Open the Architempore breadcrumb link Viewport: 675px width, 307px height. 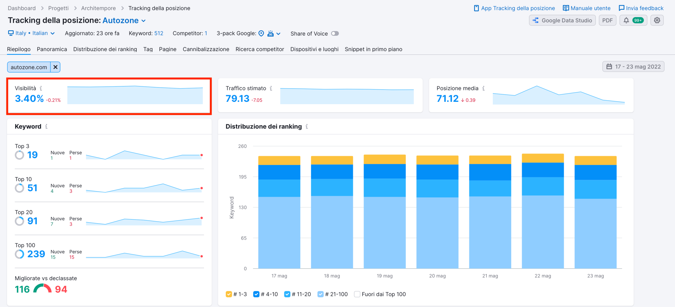point(98,8)
